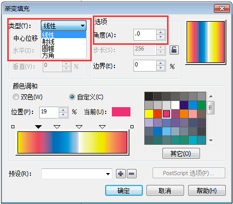
Task: Click the gradient preview thumbnail
Action: click(x=206, y=42)
